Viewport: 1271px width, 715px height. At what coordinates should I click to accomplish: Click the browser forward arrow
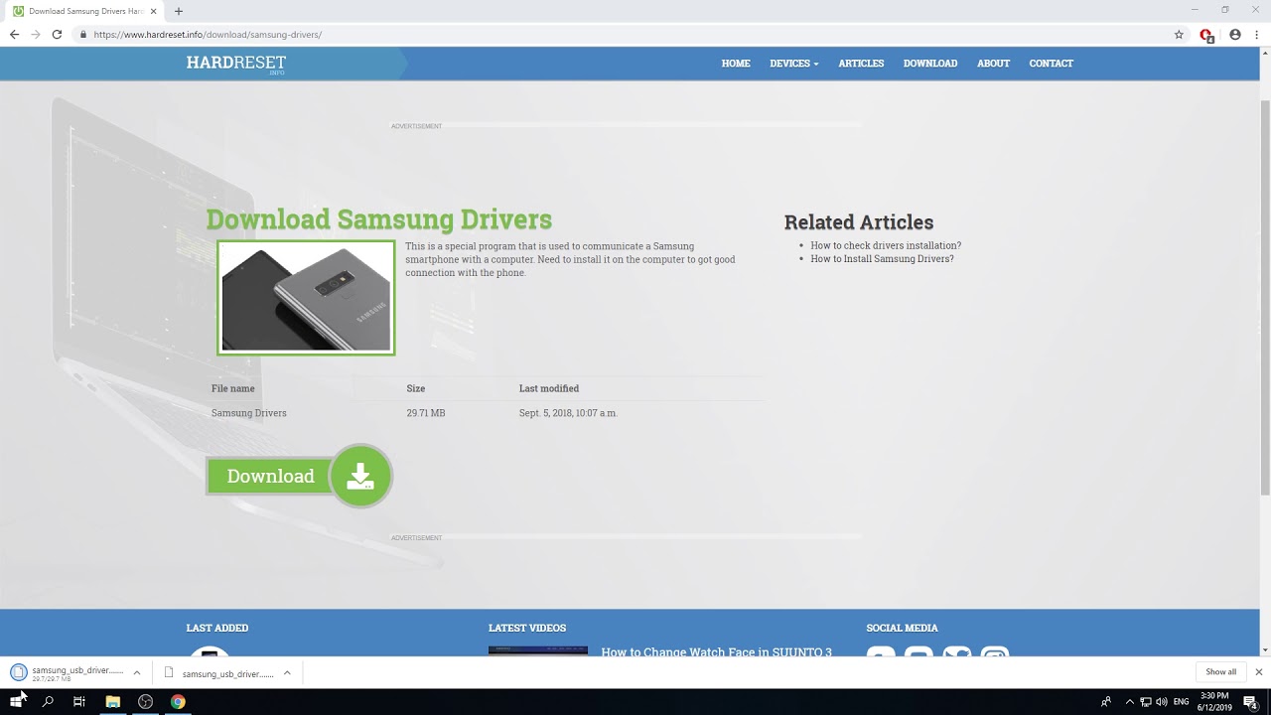click(36, 34)
